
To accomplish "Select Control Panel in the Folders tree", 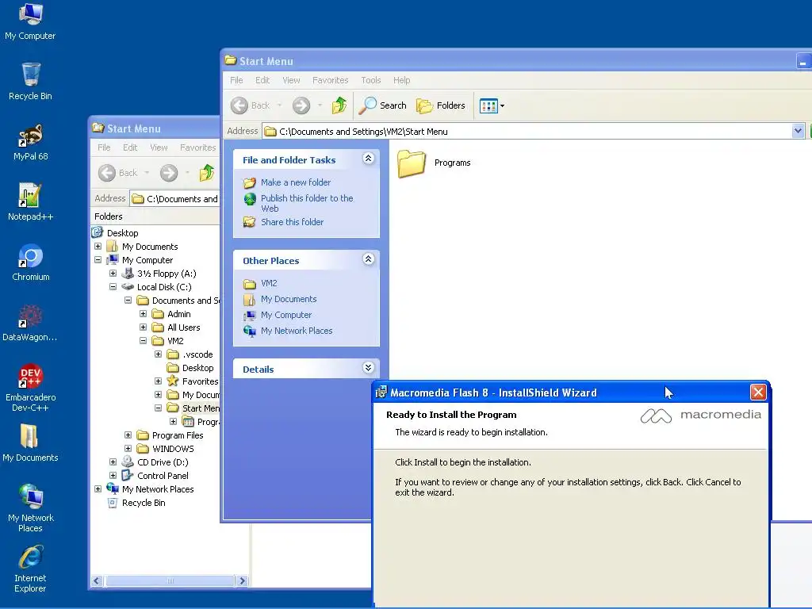I will (x=163, y=476).
